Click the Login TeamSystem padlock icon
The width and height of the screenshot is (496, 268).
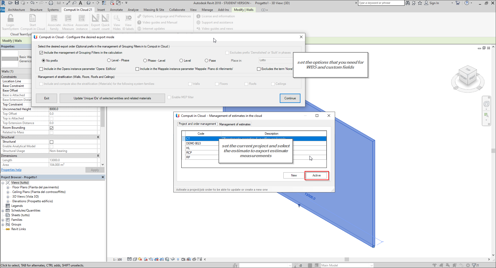coord(10,19)
